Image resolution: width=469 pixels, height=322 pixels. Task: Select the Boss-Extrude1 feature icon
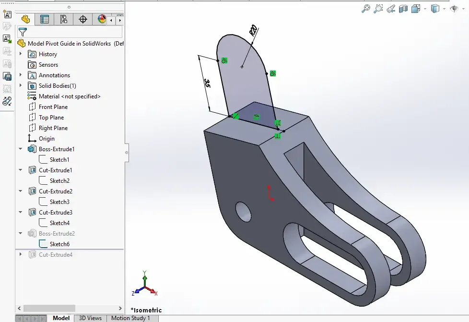[x=32, y=149]
